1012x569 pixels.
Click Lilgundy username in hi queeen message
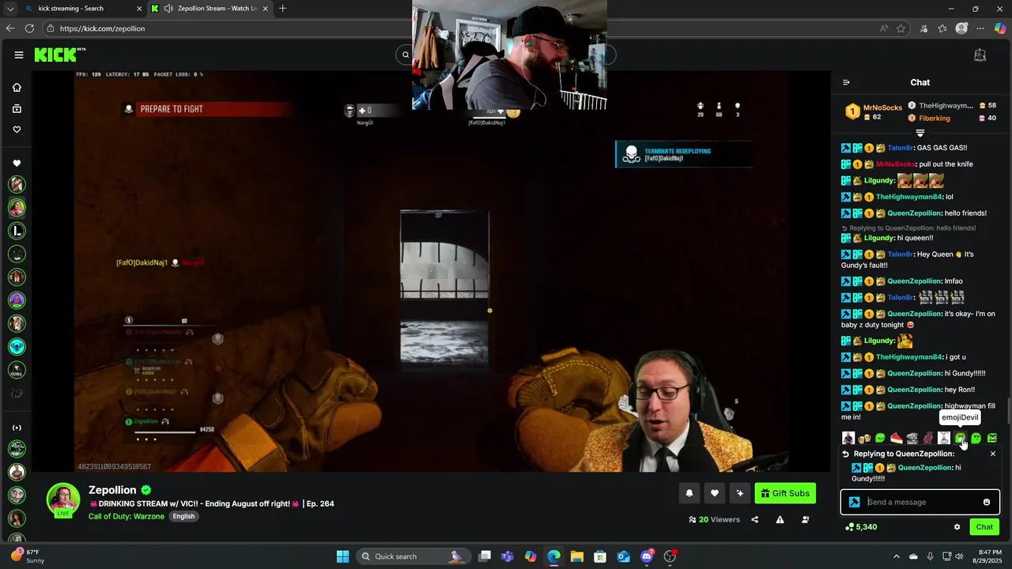pyautogui.click(x=879, y=238)
